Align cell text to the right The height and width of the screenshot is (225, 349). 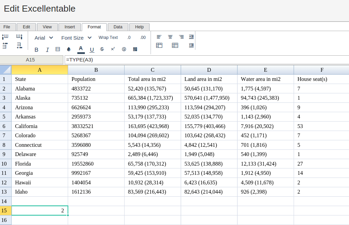pyautogui.click(x=181, y=37)
